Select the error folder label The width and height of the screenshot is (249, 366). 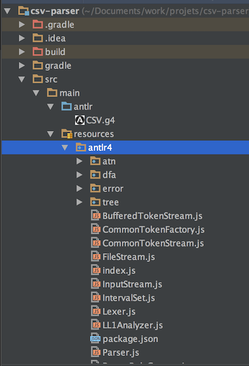(x=113, y=189)
